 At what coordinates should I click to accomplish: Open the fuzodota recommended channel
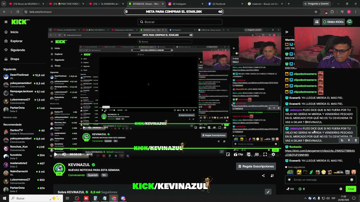(x=24, y=156)
